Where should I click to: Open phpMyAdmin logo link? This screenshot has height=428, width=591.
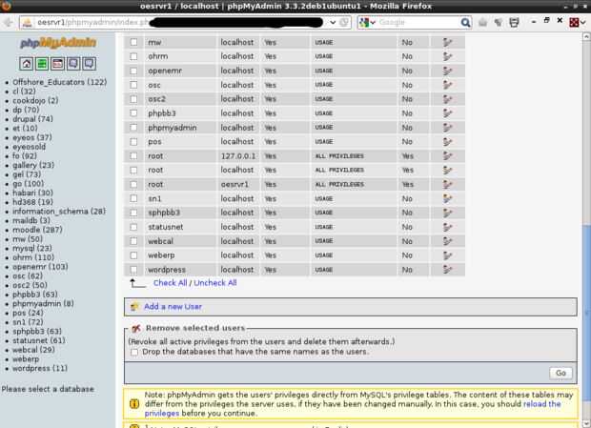(x=58, y=43)
